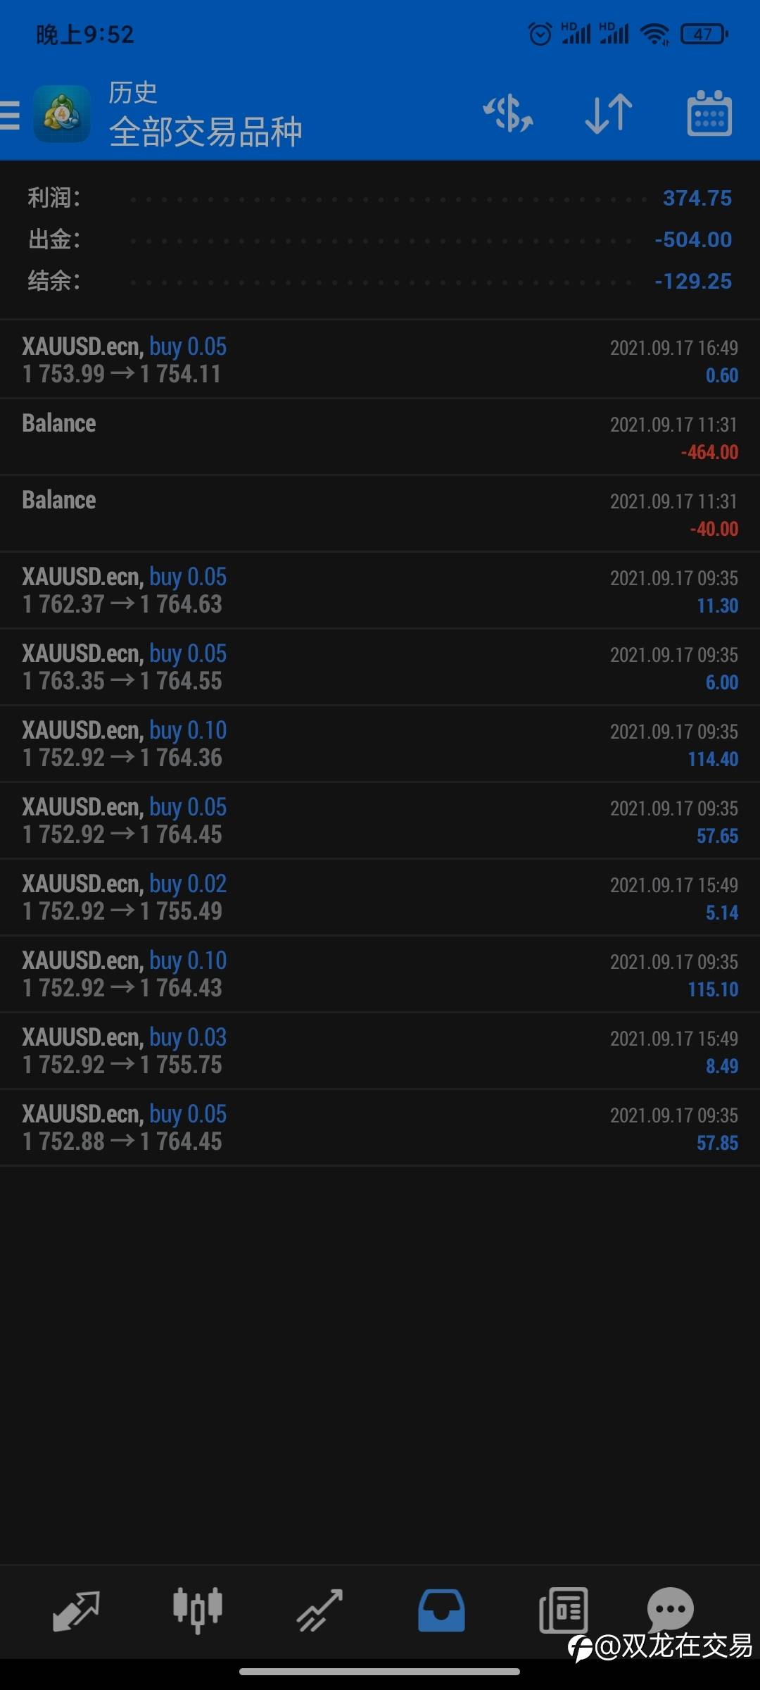760x1690 pixels.
Task: Open the candlestick Chart tab
Action: click(198, 1610)
